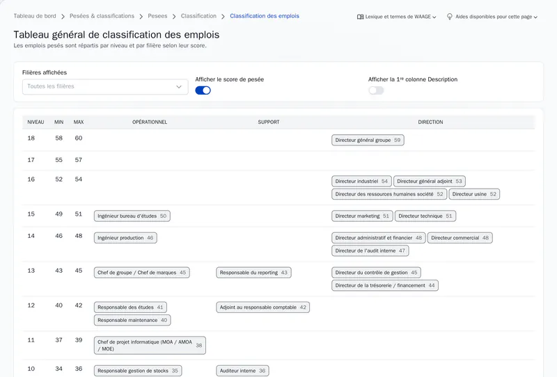Open the Ingénieur production tag
The image size is (557, 377).
(x=125, y=238)
